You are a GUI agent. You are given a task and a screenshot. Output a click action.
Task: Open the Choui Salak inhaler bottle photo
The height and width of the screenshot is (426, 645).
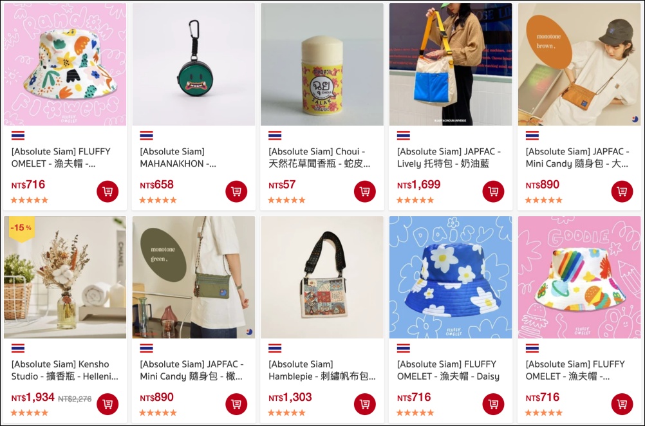322,64
